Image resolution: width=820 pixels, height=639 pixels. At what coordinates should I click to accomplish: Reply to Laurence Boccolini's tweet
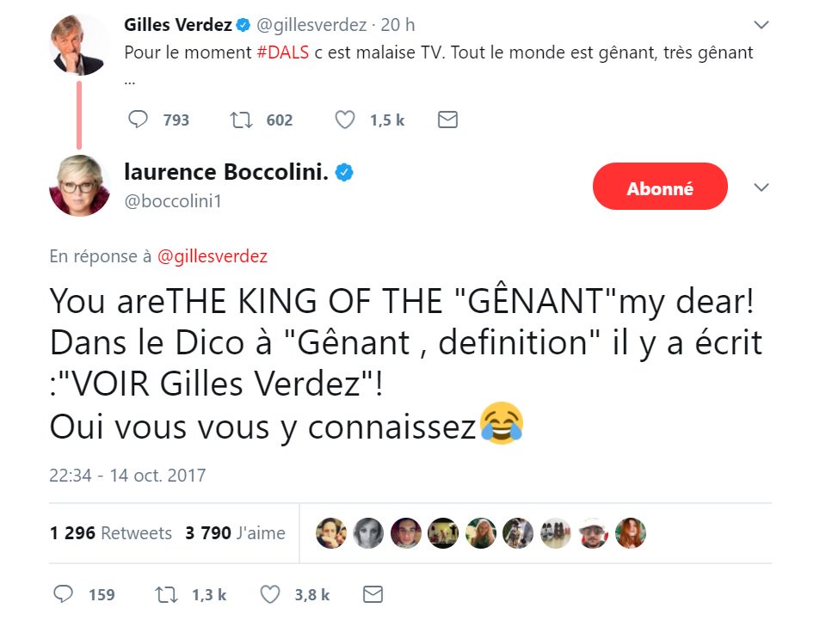click(64, 594)
